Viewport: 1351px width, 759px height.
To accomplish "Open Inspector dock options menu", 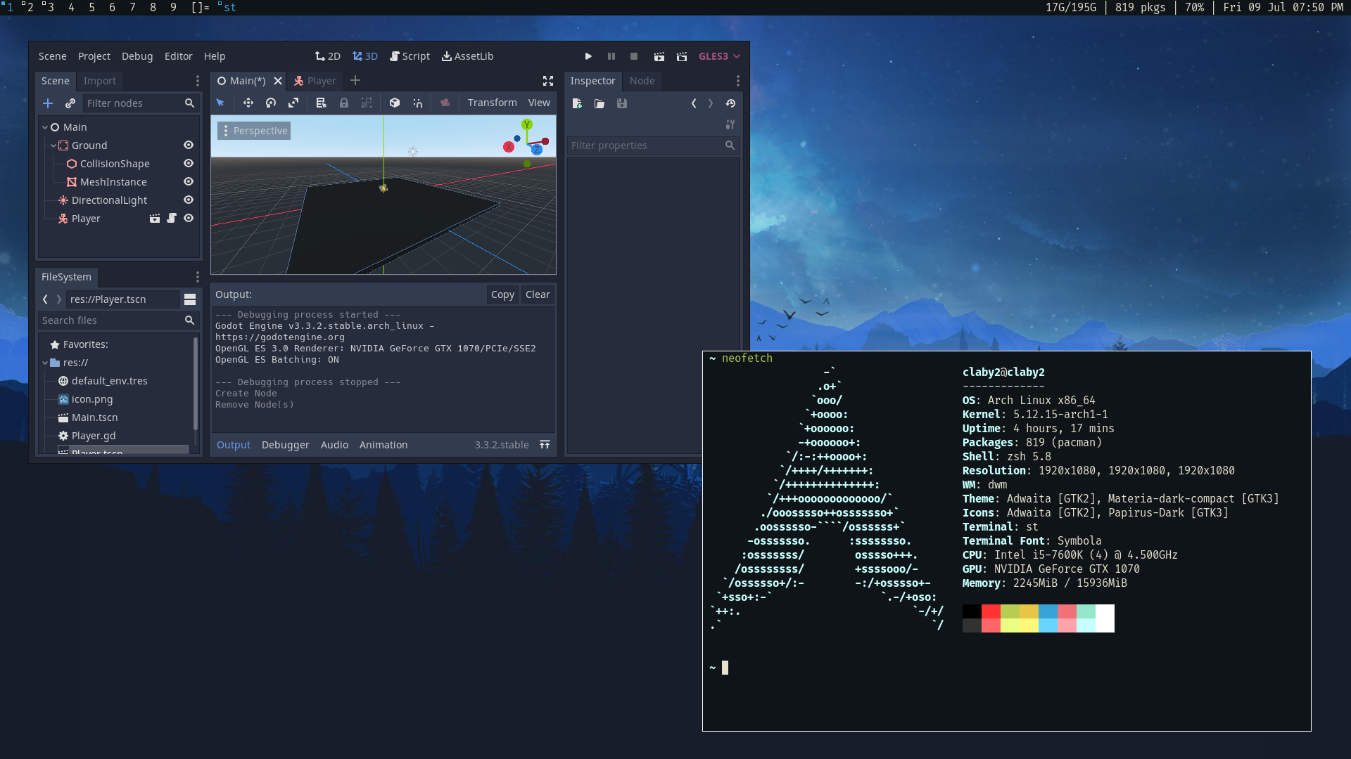I will click(x=737, y=81).
